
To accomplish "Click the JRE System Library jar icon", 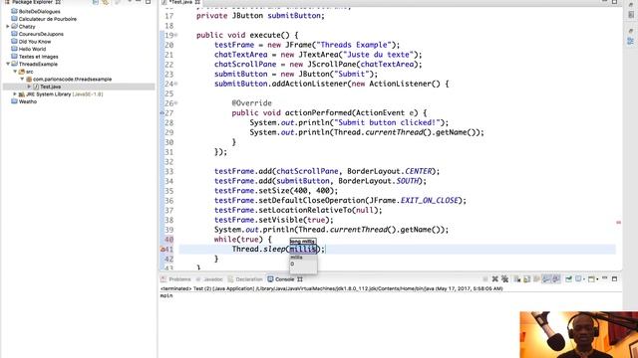I will [22, 94].
